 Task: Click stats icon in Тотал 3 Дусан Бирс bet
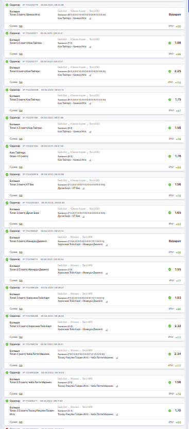tap(83, 217)
